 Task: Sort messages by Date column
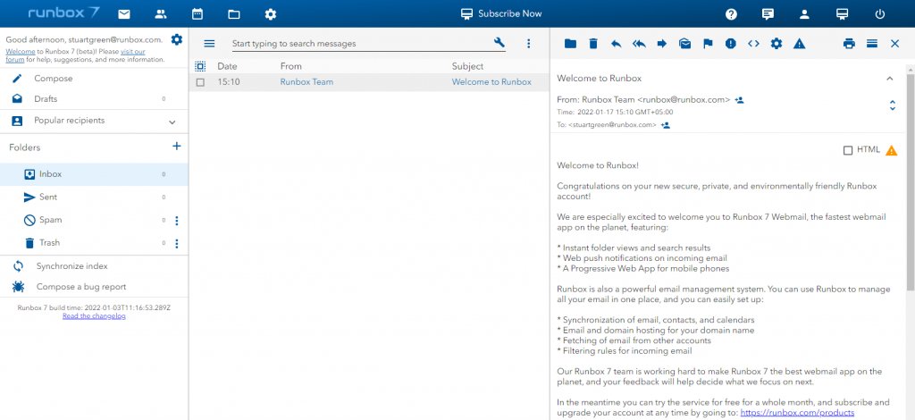tap(227, 66)
